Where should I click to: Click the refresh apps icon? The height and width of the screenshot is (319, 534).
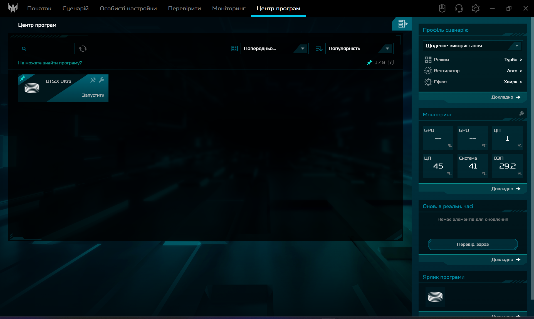[83, 49]
